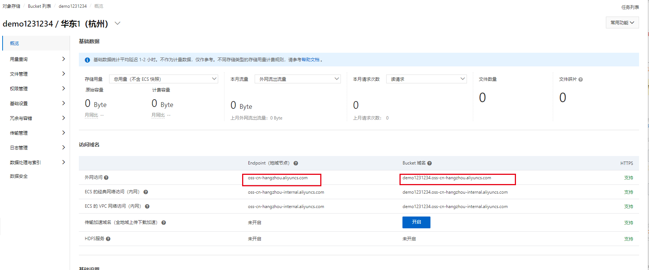649x270 pixels.
Task: Click the blue info icon in notice banner
Action: coord(87,60)
